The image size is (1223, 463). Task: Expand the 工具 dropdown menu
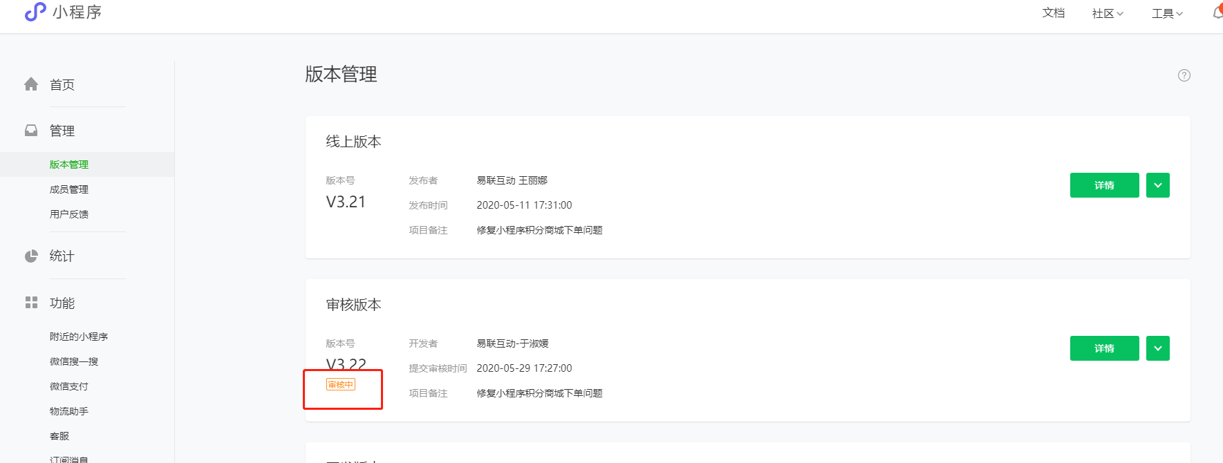coord(1167,13)
